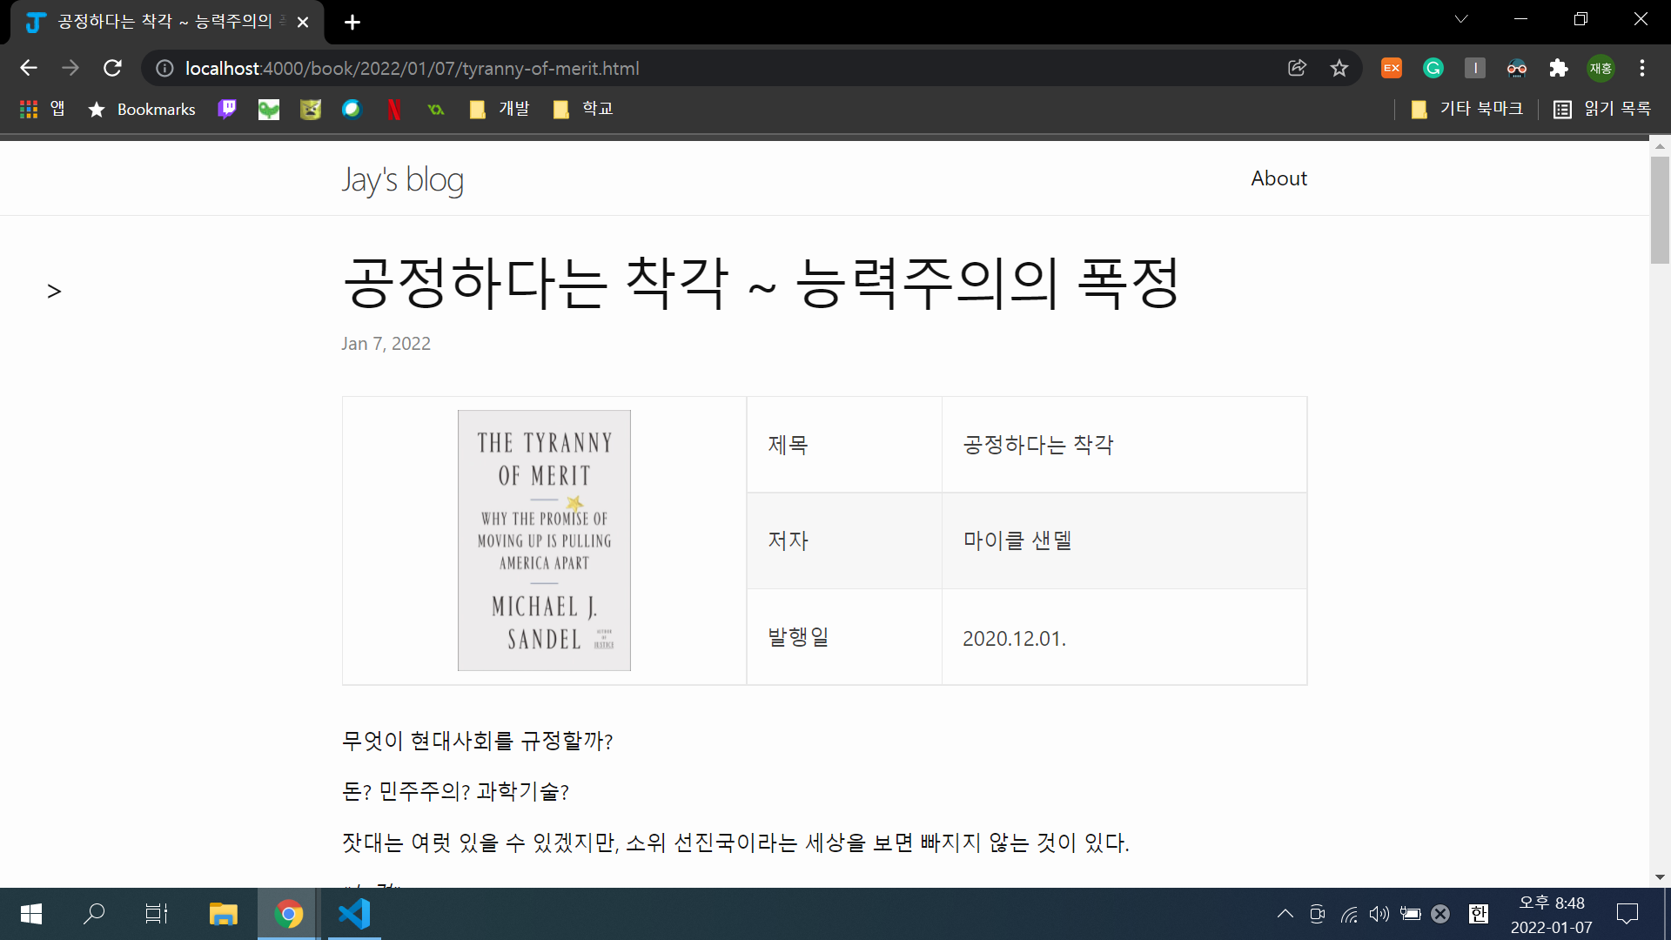The image size is (1671, 940).
Task: Open the glasses-face extension icon
Action: pyautogui.click(x=1517, y=68)
